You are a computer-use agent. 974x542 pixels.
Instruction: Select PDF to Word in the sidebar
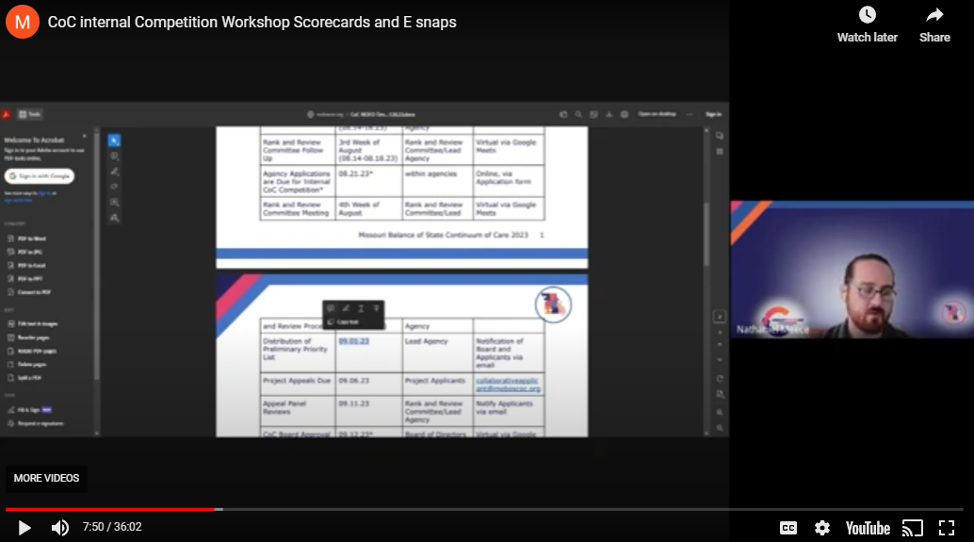(x=26, y=238)
